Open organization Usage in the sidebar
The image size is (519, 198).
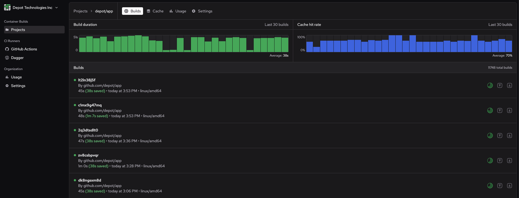(16, 77)
